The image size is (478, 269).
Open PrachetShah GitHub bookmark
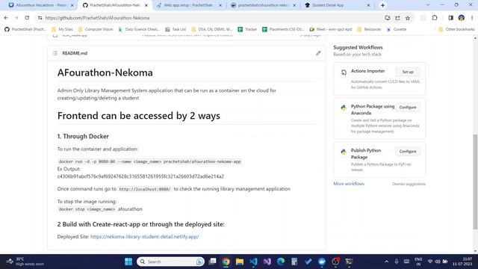tap(25, 29)
